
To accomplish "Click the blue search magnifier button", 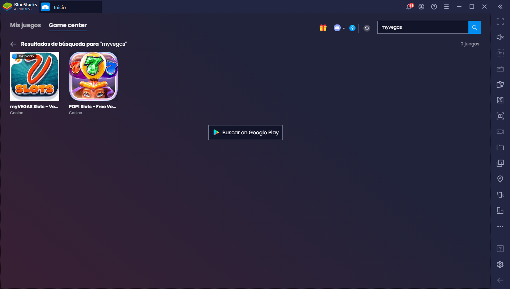I will pyautogui.click(x=475, y=27).
